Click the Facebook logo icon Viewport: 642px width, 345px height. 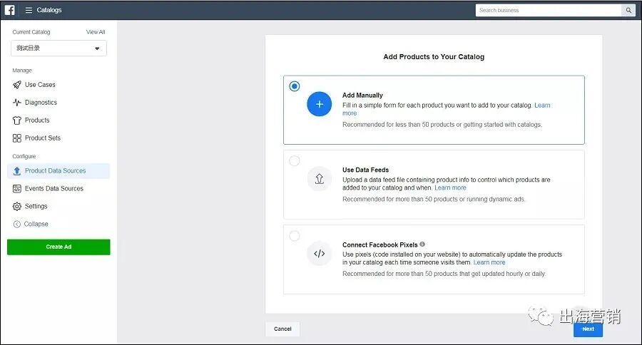click(x=10, y=10)
